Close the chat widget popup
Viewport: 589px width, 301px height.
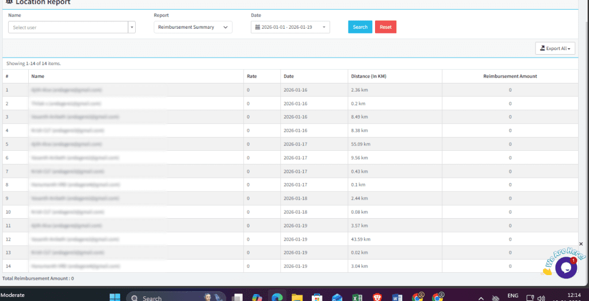(580, 244)
